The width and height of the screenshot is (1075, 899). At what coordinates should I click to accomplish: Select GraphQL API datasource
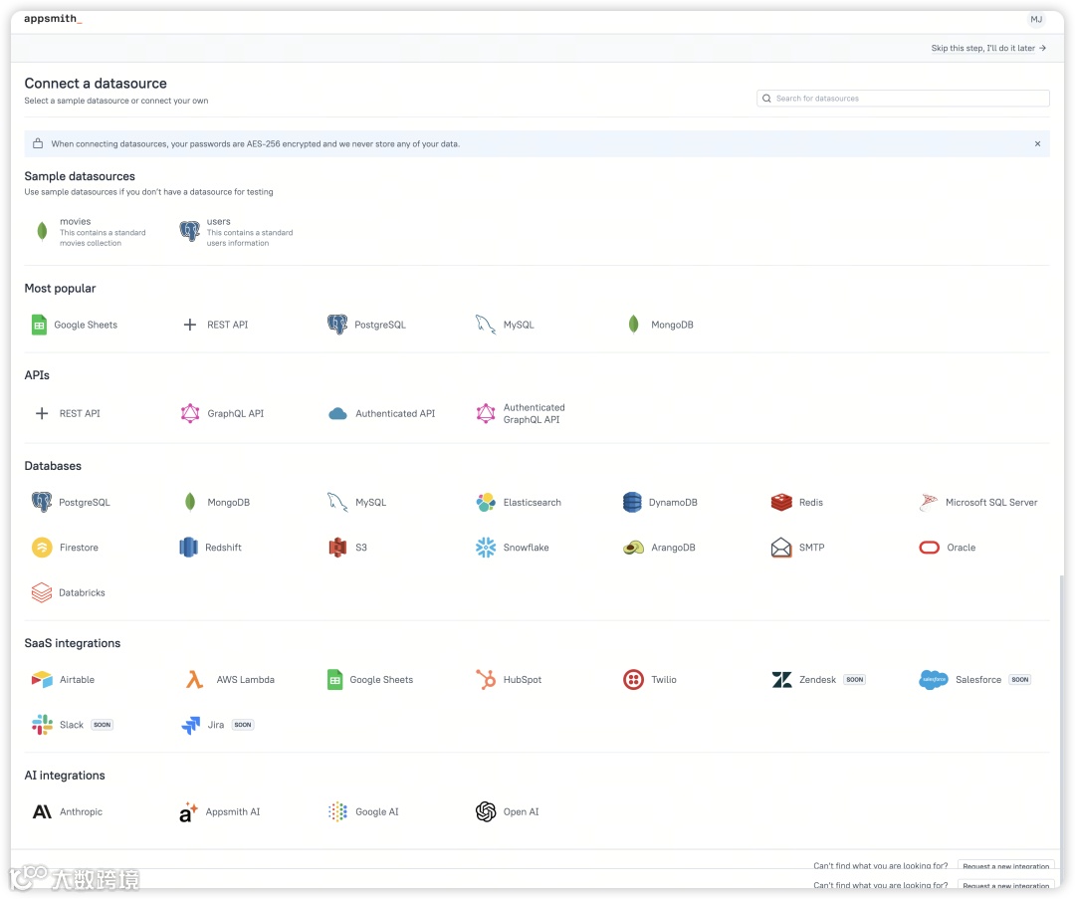point(222,413)
